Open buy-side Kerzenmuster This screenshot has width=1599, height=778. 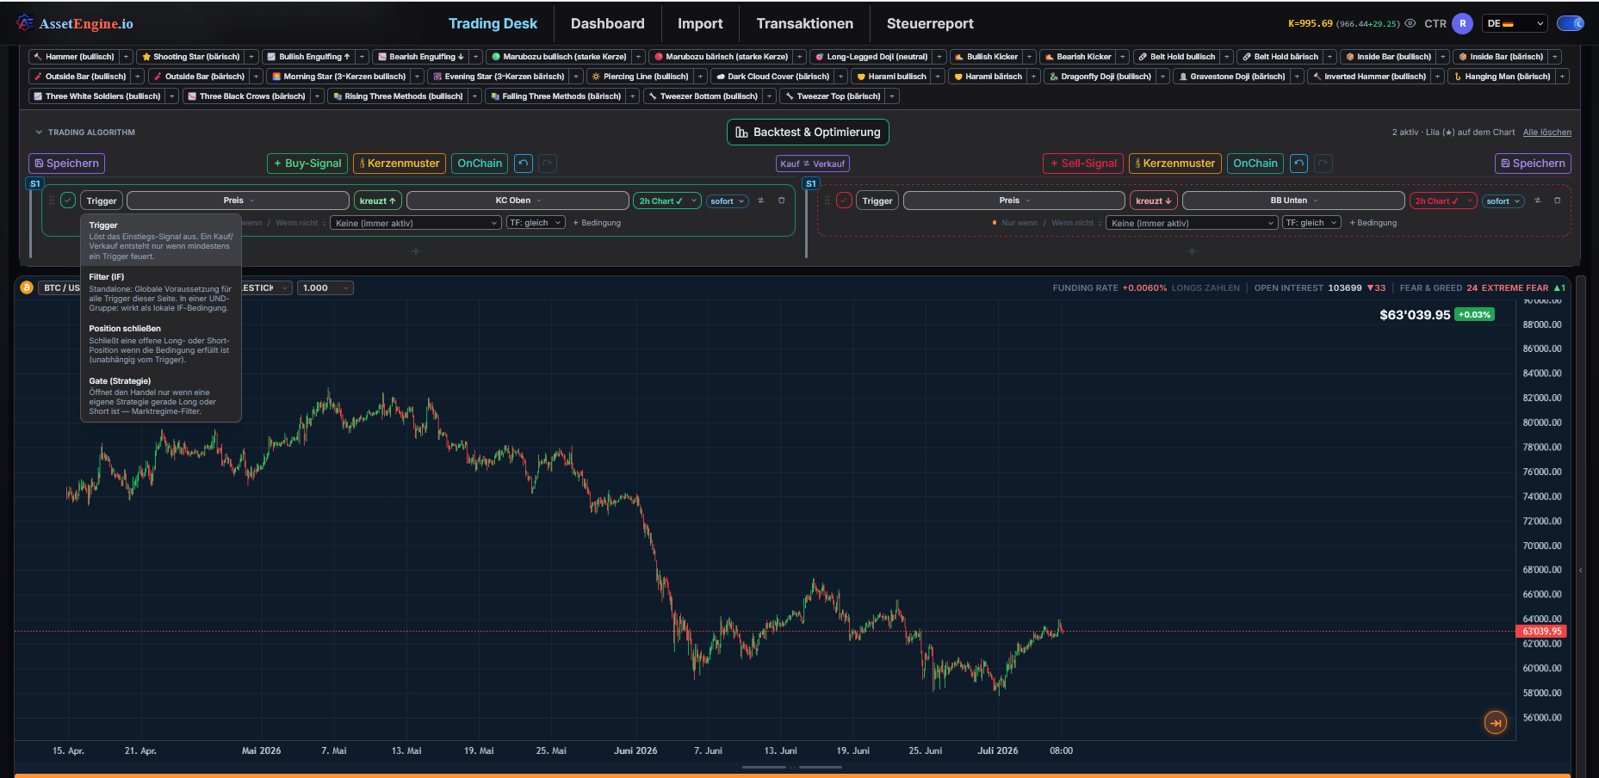click(400, 164)
